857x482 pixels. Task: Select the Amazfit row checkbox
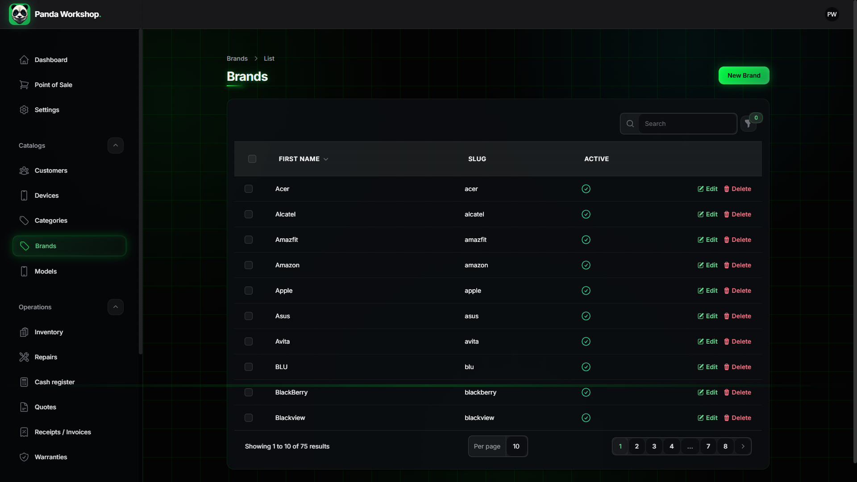pos(249,240)
